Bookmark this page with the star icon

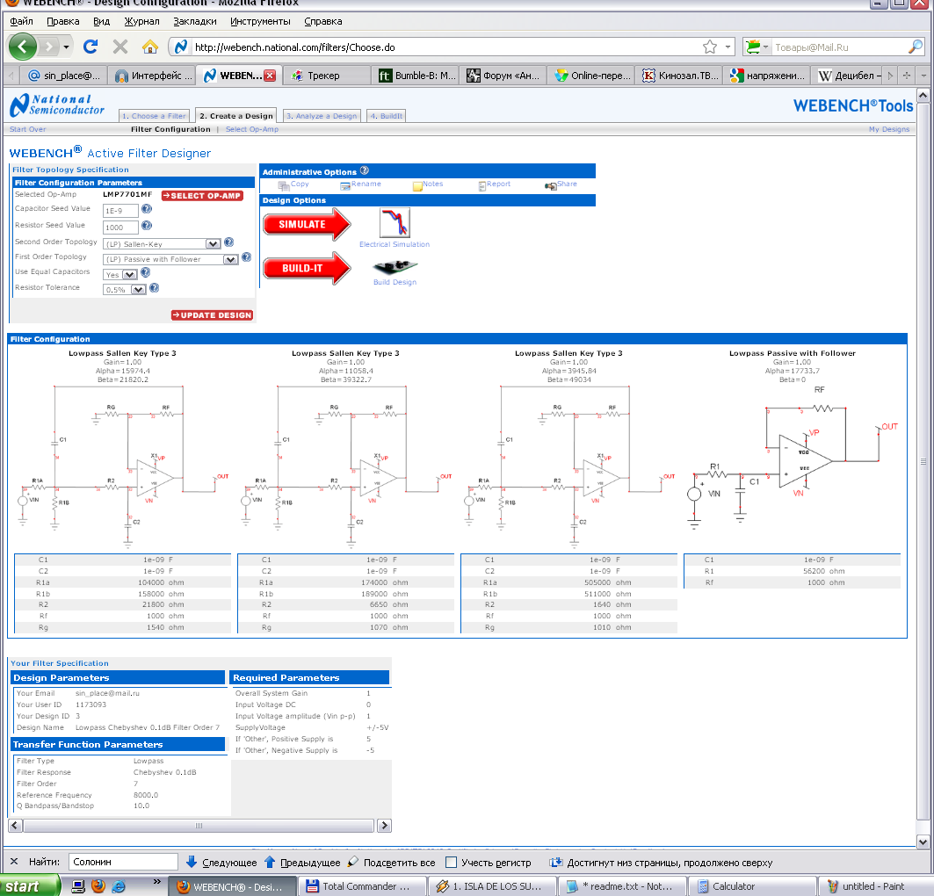coord(709,47)
